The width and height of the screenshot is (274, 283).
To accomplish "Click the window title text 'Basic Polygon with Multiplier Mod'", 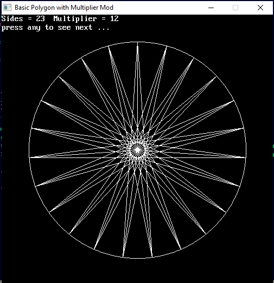I will [64, 8].
